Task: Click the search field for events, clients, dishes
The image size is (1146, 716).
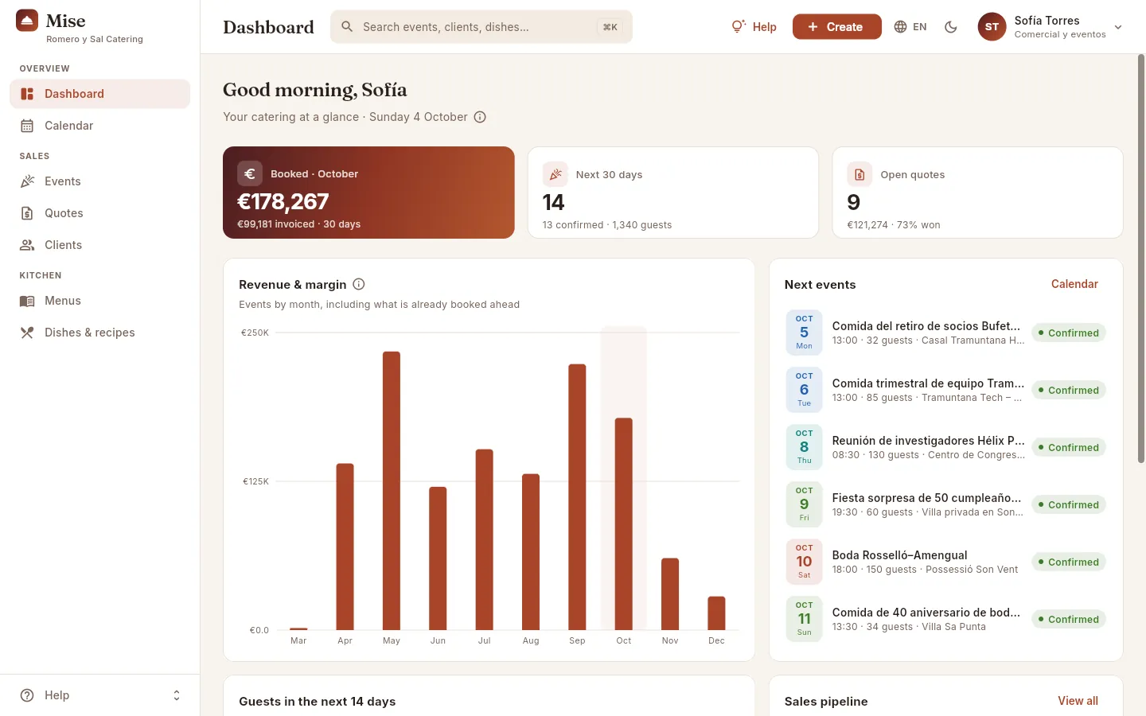Action: click(481, 27)
